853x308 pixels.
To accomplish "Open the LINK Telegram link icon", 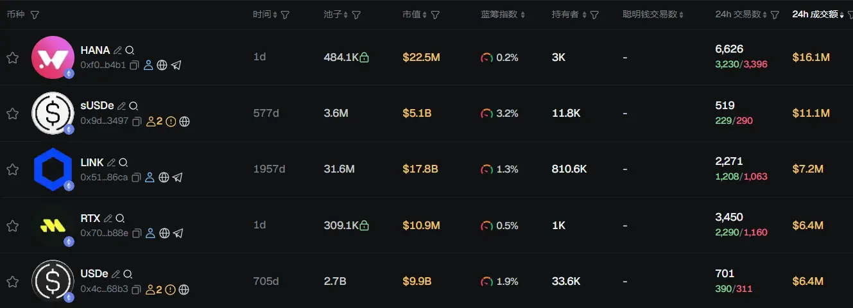I will [178, 177].
